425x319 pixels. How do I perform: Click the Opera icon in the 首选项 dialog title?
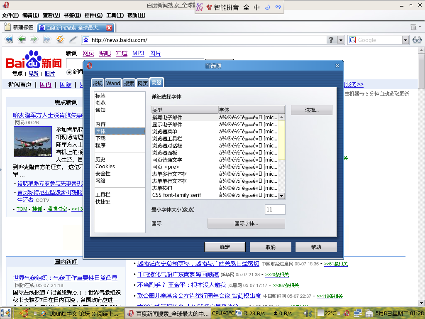pyautogui.click(x=89, y=66)
